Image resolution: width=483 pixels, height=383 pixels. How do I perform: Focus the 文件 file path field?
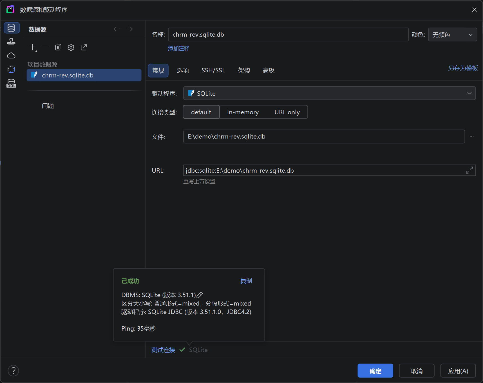coord(324,137)
